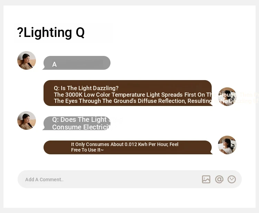Open the Q: Does The Light bubble
The width and height of the screenshot is (259, 213).
(x=77, y=123)
